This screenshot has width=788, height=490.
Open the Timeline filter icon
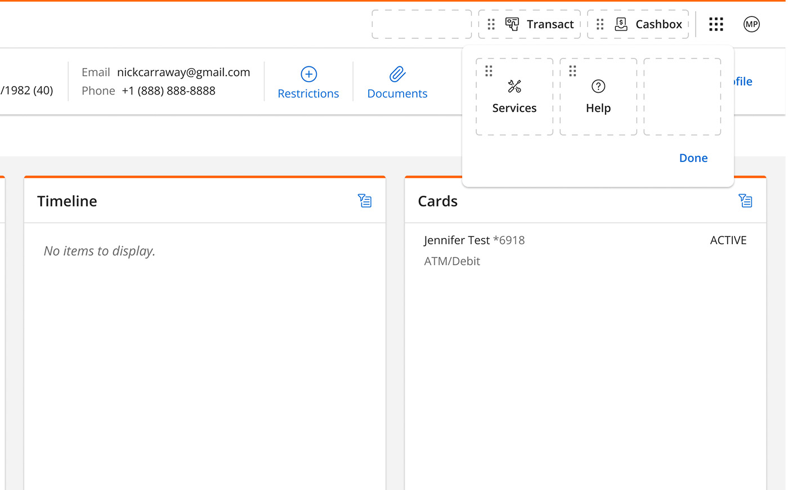(365, 201)
